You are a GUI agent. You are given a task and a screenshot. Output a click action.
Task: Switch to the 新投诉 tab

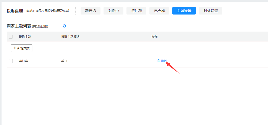(x=91, y=11)
